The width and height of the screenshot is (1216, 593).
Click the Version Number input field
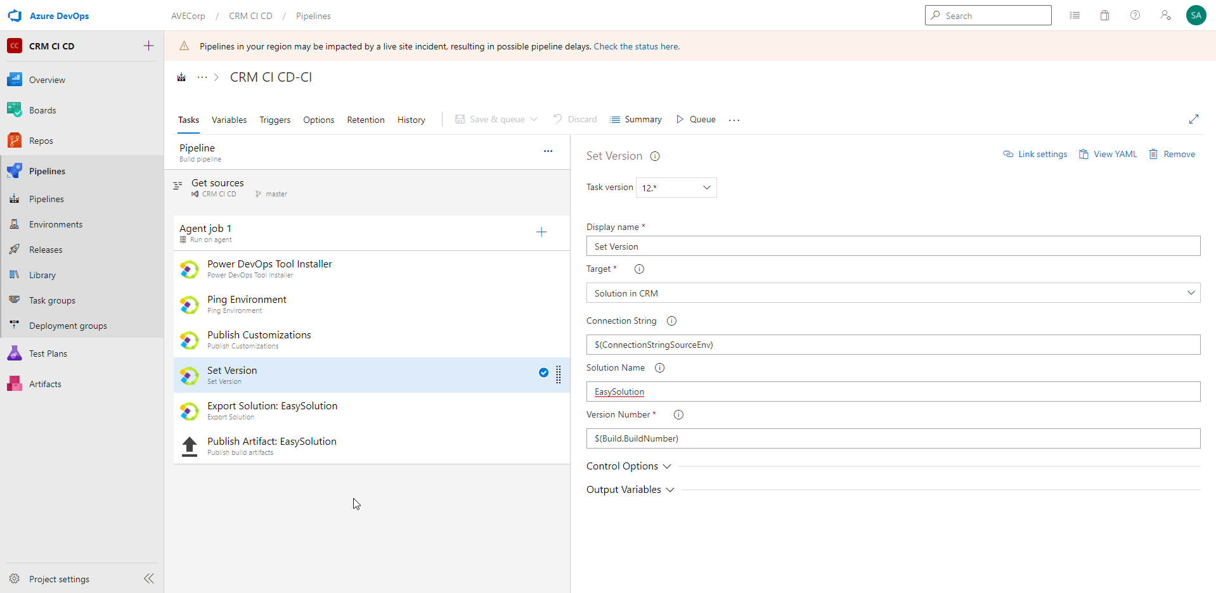893,438
